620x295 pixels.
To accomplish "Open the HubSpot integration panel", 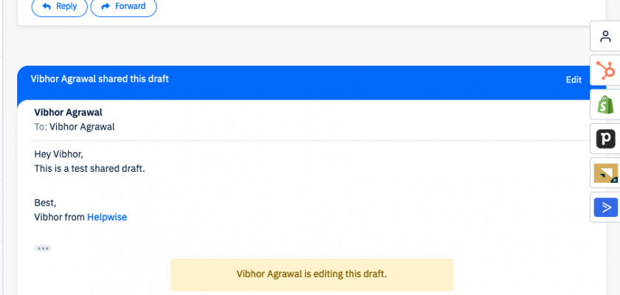I will pyautogui.click(x=605, y=71).
